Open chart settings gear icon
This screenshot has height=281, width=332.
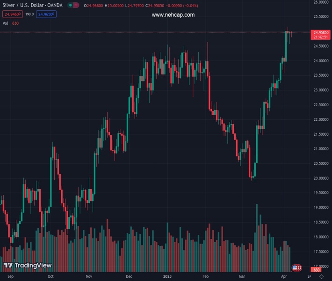321,277
